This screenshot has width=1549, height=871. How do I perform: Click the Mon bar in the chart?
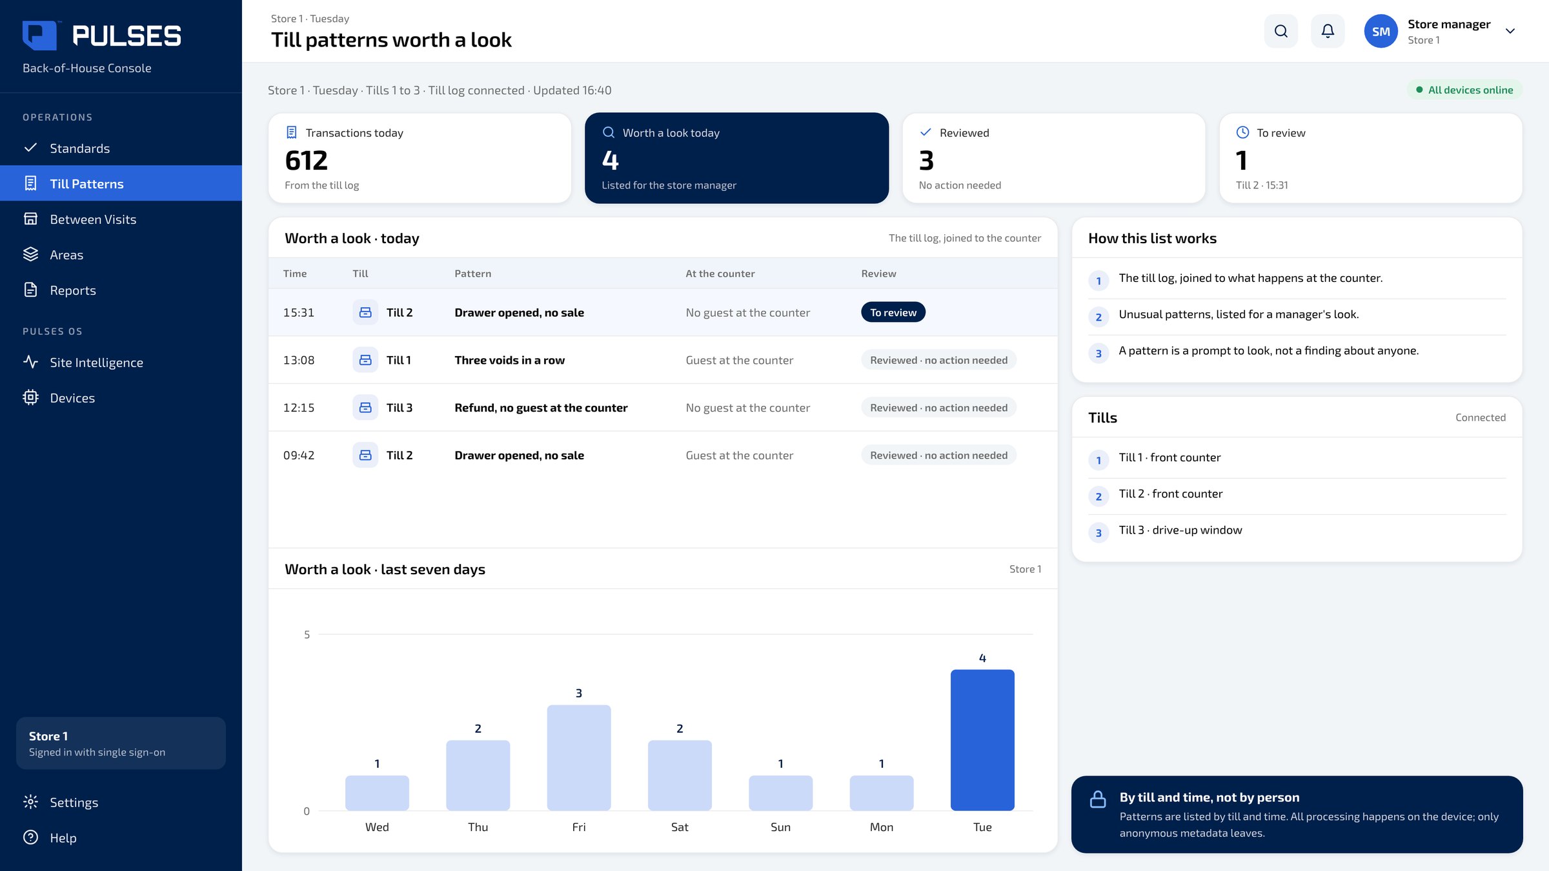[882, 793]
